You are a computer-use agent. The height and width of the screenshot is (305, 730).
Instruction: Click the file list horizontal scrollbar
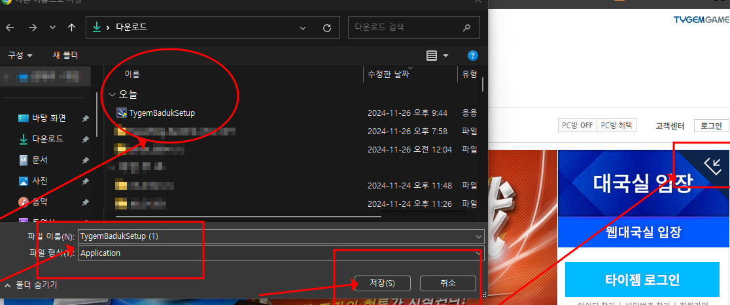[248, 216]
